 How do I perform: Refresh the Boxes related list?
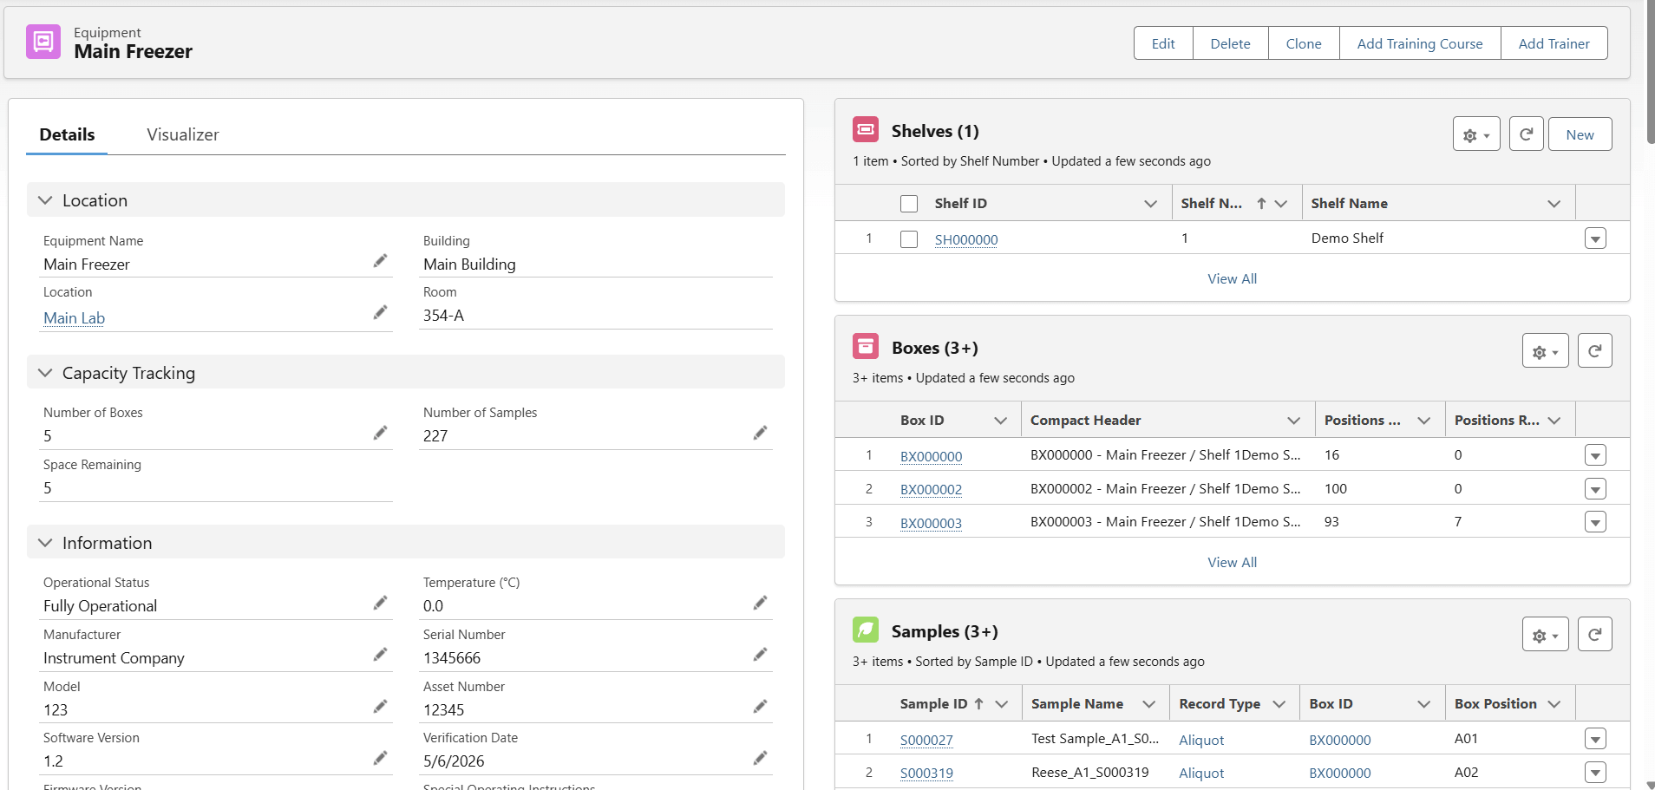tap(1594, 351)
